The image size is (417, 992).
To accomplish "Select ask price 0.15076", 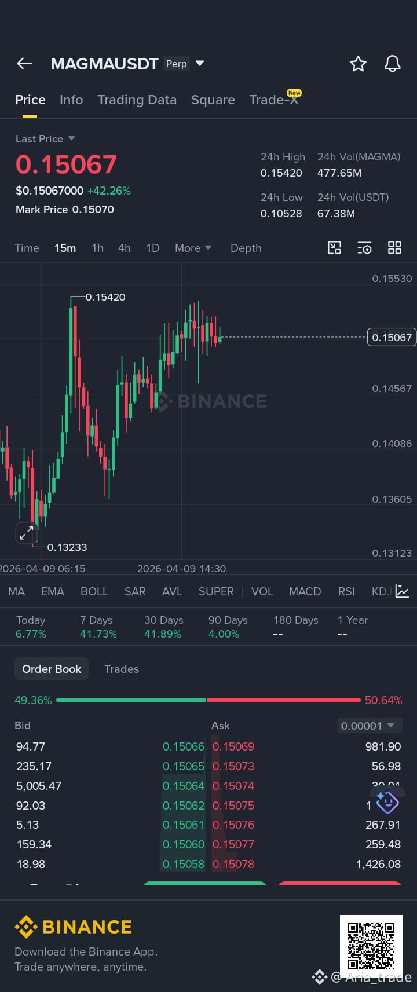I will [233, 825].
